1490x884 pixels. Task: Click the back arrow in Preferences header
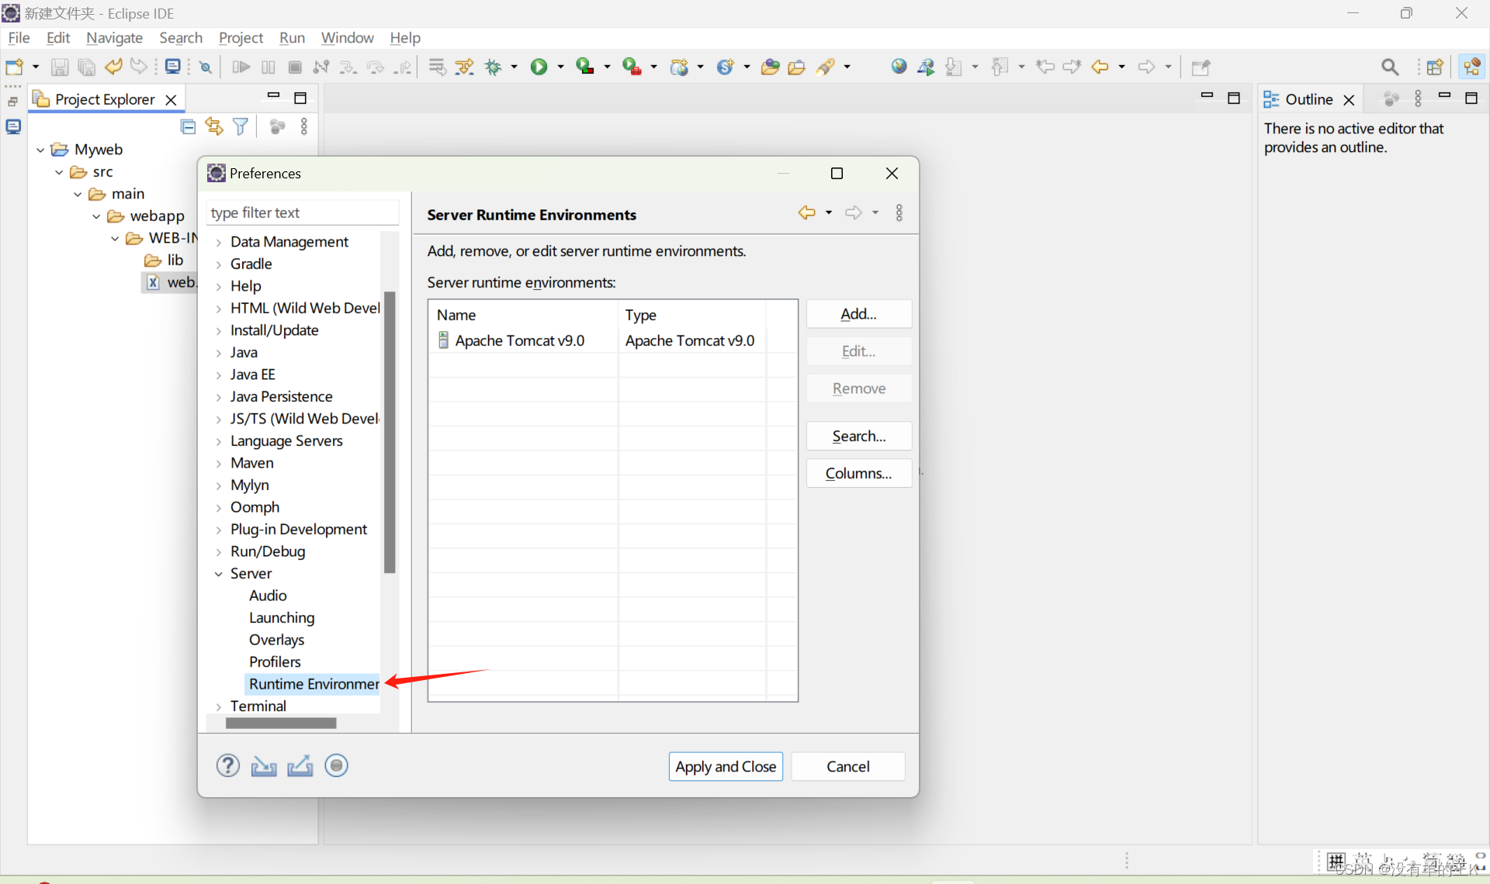pos(807,212)
